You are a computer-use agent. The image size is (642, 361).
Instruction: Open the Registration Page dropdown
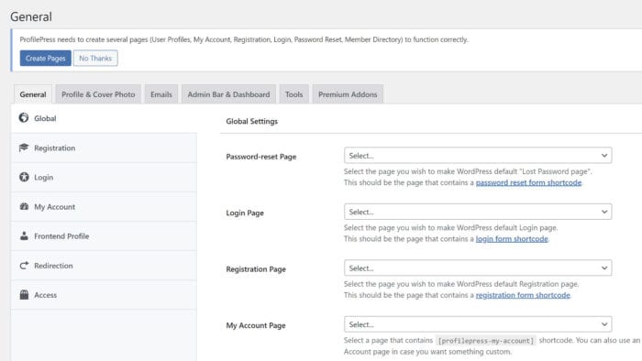coord(478,268)
